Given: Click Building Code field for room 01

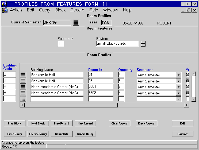Looking at the screenshot, I should pyautogui.click(x=10, y=74).
